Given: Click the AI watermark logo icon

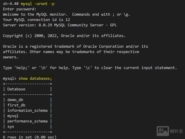Looking at the screenshot, I should point(163,131).
